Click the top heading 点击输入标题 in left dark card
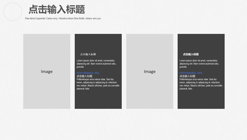Viewport: 247px width, 140px height. pos(88,54)
